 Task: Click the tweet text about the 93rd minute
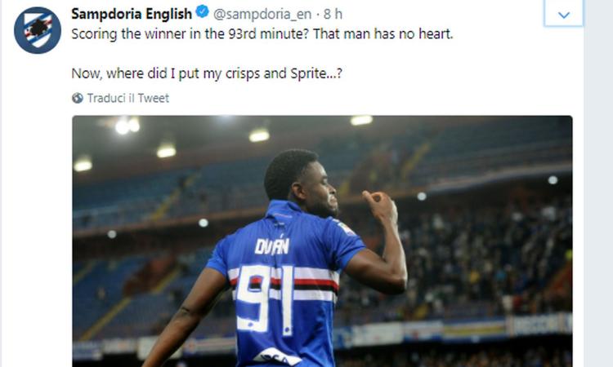tap(262, 34)
